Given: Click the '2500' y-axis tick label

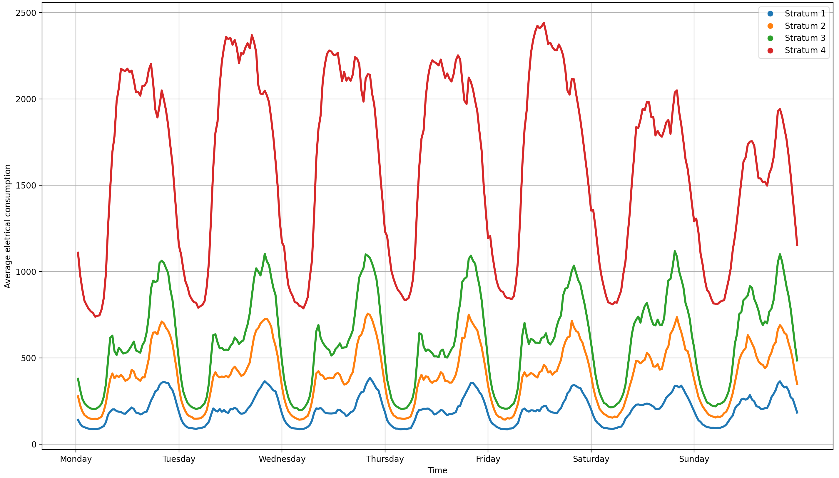Looking at the screenshot, I should click(26, 13).
